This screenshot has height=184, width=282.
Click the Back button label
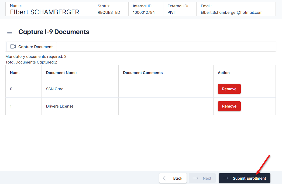[x=178, y=178]
